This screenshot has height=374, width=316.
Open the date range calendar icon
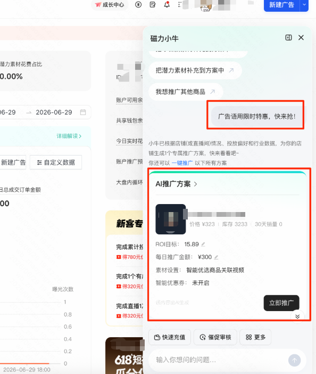(x=83, y=112)
